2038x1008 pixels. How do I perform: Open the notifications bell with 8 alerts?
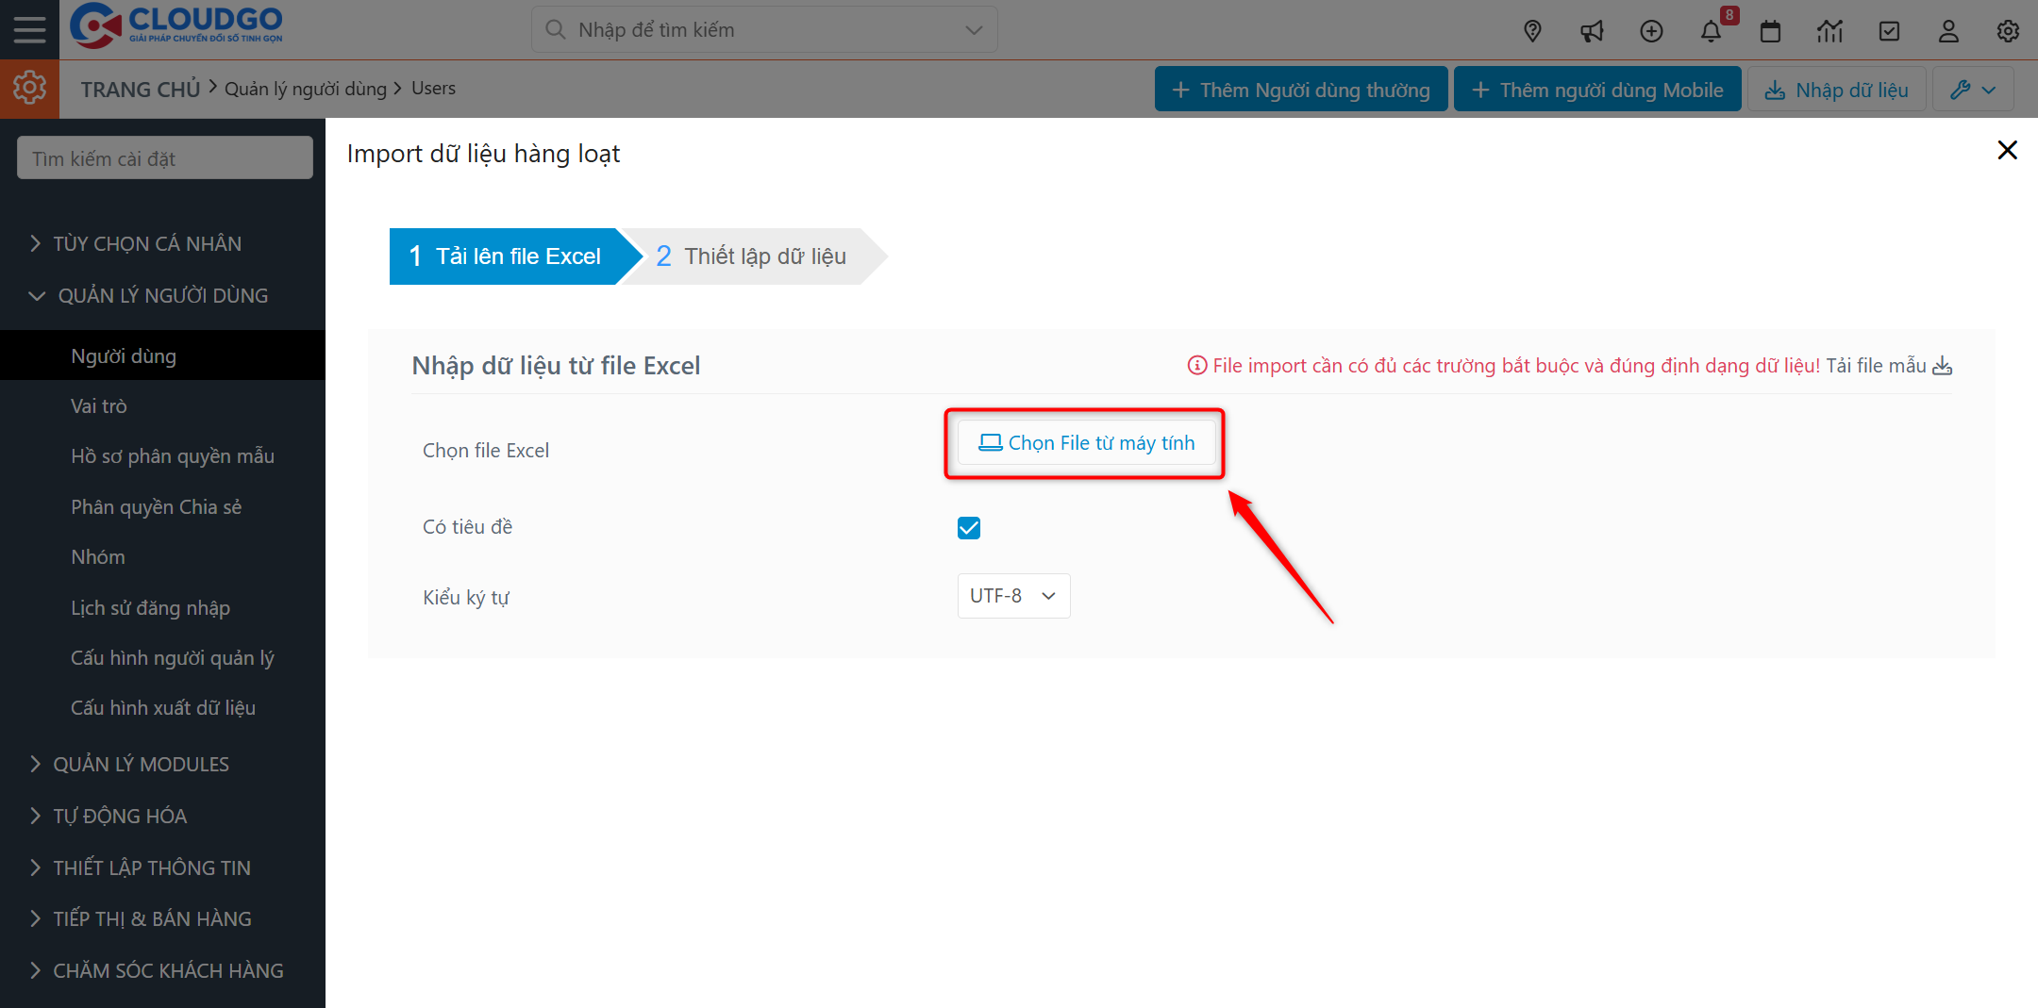1711,31
